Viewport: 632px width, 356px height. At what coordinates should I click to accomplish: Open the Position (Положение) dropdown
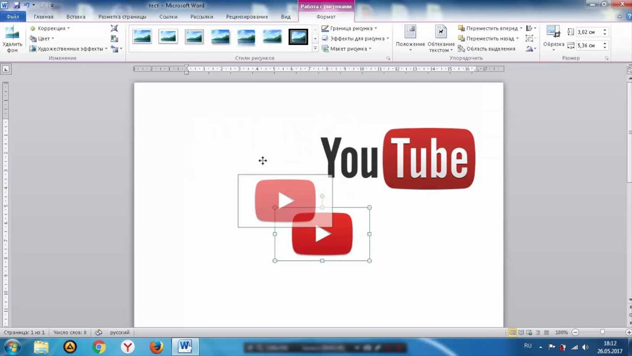(x=410, y=39)
